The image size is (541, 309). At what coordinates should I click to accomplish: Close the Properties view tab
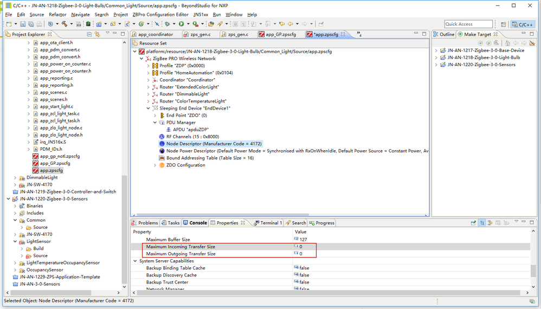point(243,223)
